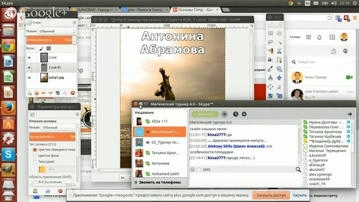Bookmark page with star icon in Chrome
Image resolution: width=359 pixels, height=202 pixels.
[x=329, y=18]
